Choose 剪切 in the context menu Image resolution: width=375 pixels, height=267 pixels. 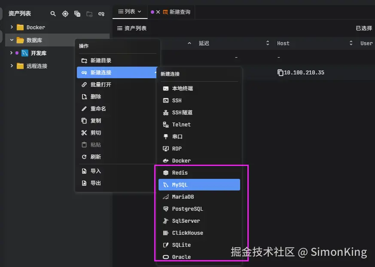[x=117, y=133]
